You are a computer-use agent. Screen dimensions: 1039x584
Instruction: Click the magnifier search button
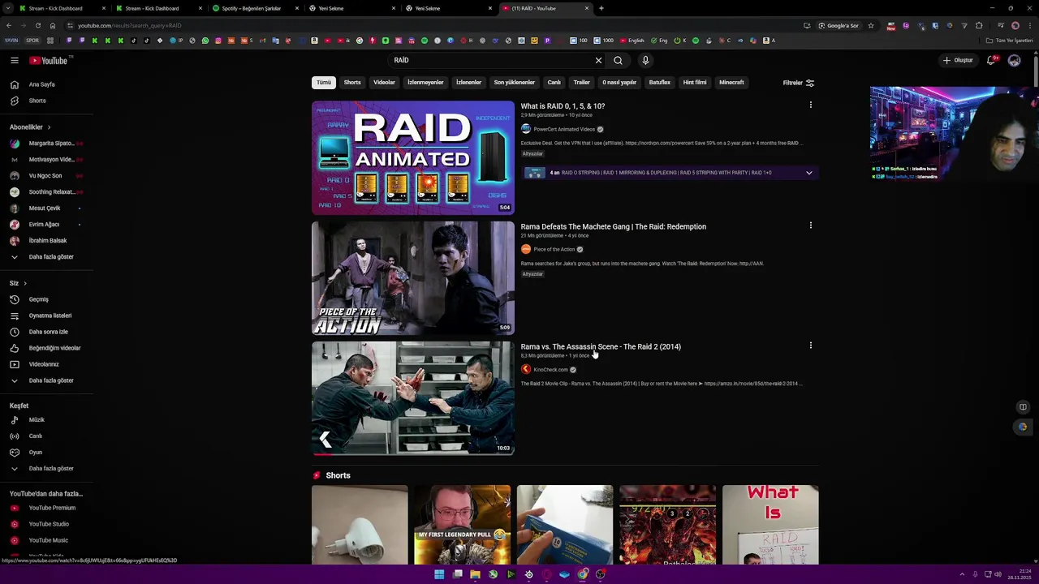(x=618, y=60)
